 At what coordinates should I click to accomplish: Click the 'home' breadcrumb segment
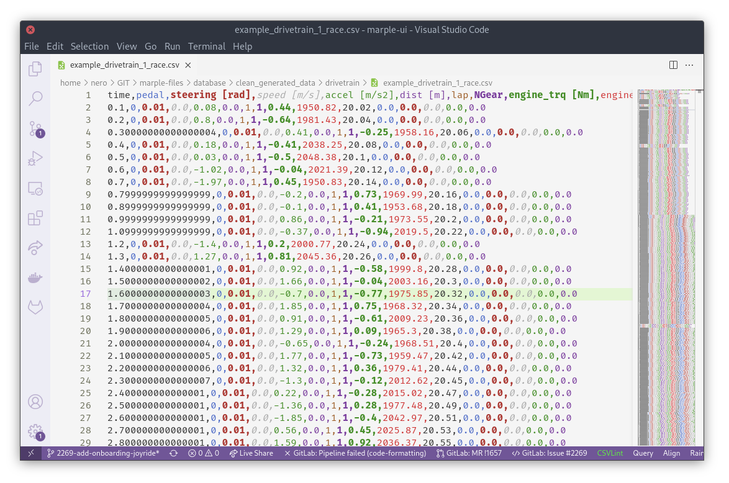coord(70,83)
